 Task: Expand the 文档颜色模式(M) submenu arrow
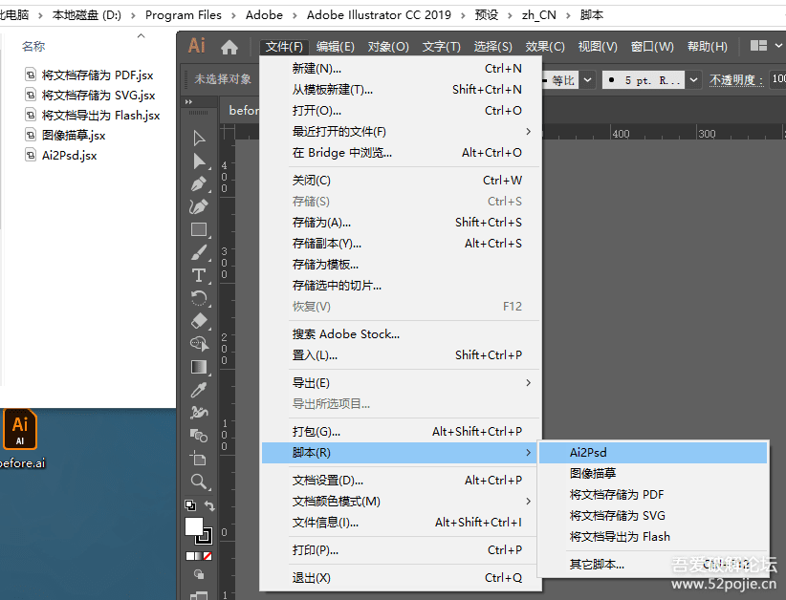(x=529, y=502)
